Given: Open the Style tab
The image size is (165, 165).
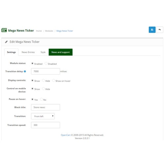Looking at the screenshot, I should click(43, 52).
